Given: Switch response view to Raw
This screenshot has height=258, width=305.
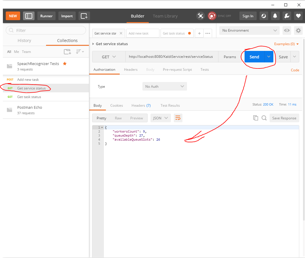Looking at the screenshot, I should pos(118,118).
